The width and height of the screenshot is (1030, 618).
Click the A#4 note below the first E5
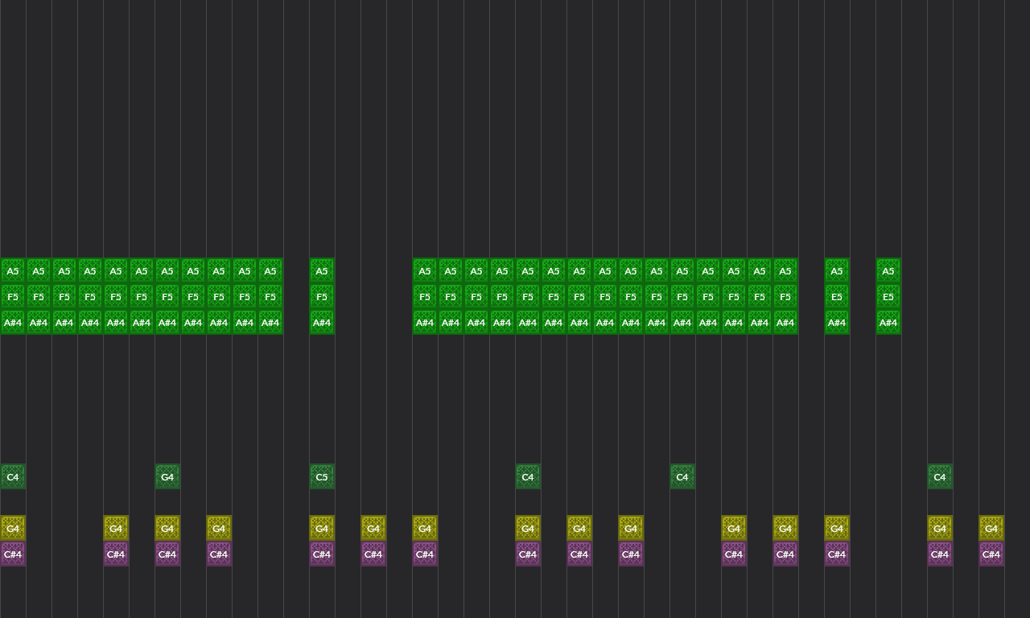tap(837, 322)
